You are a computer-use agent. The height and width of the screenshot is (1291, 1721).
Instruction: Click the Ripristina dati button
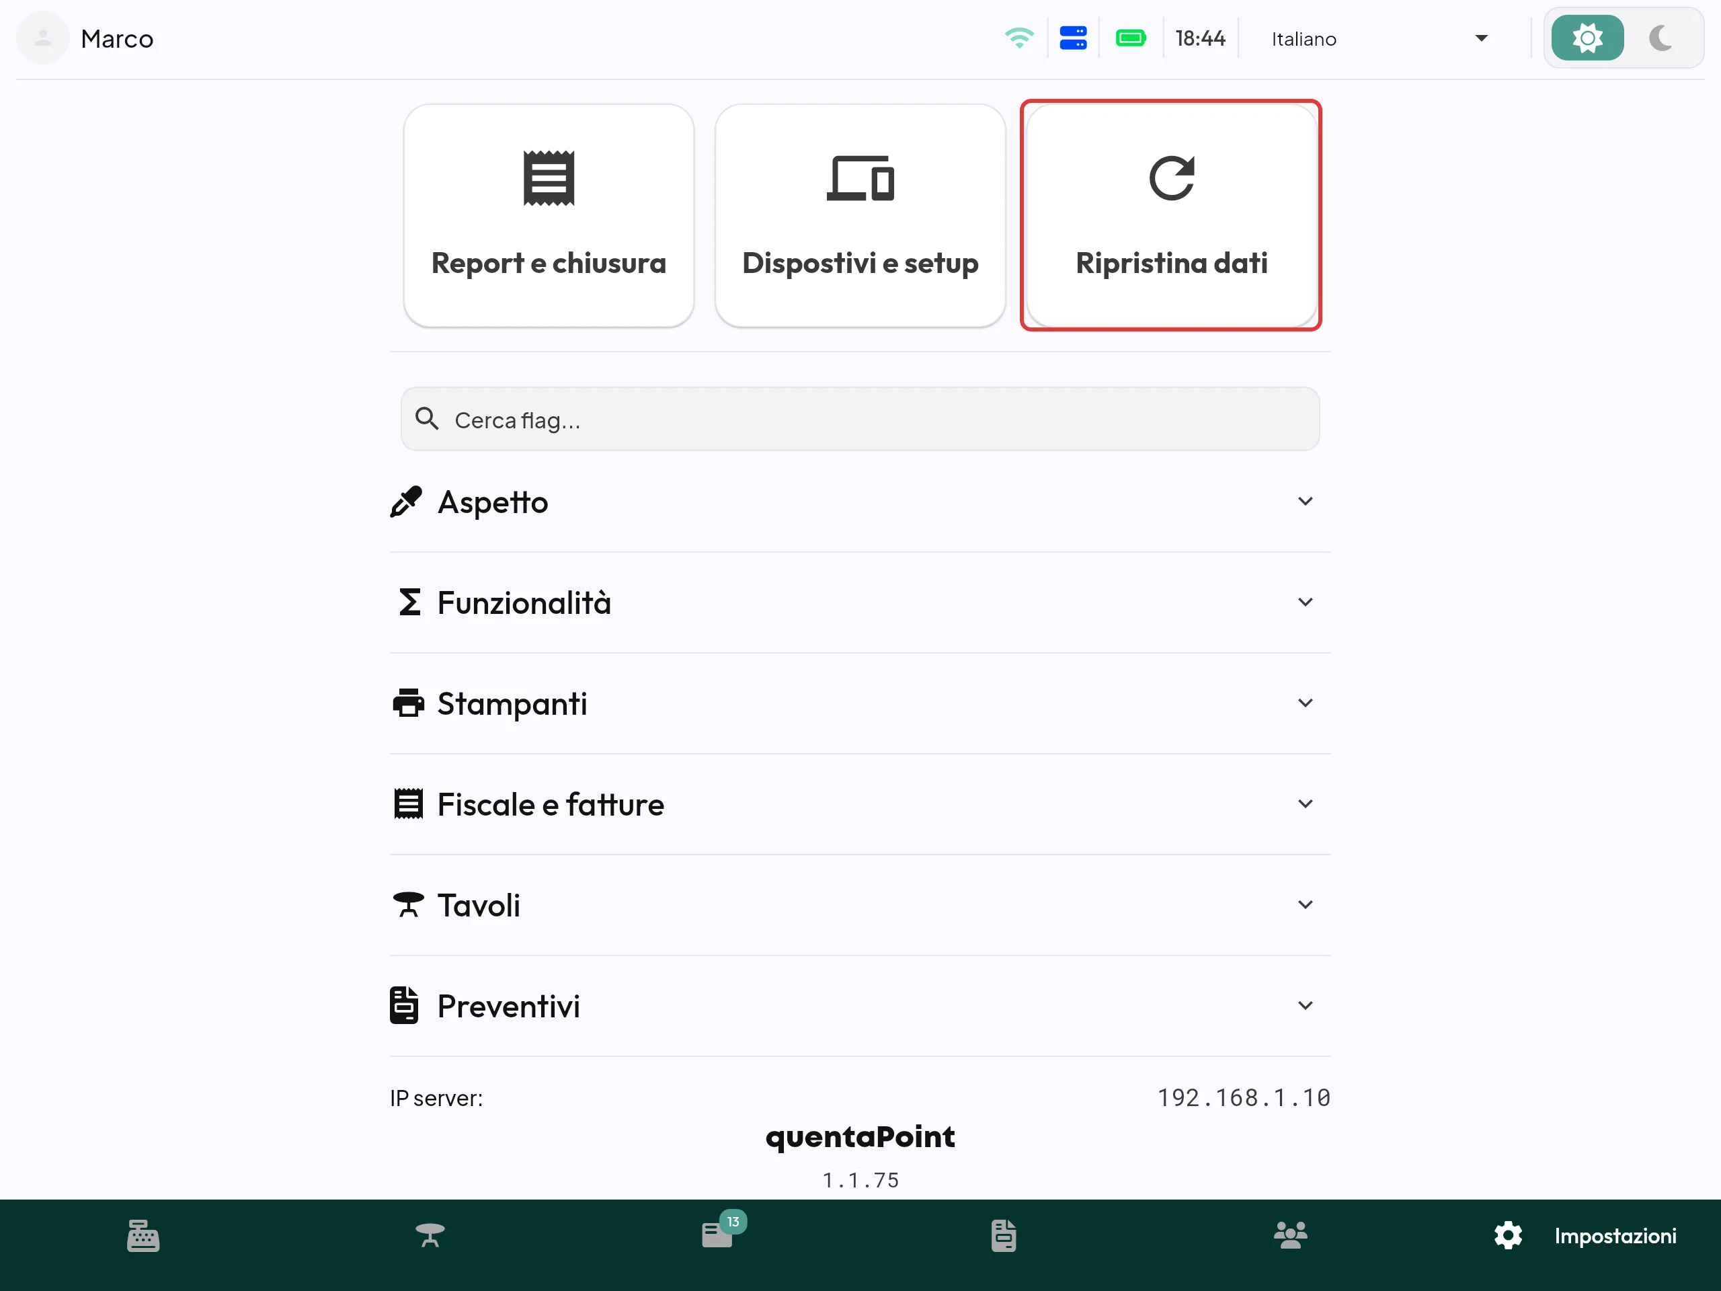1171,216
